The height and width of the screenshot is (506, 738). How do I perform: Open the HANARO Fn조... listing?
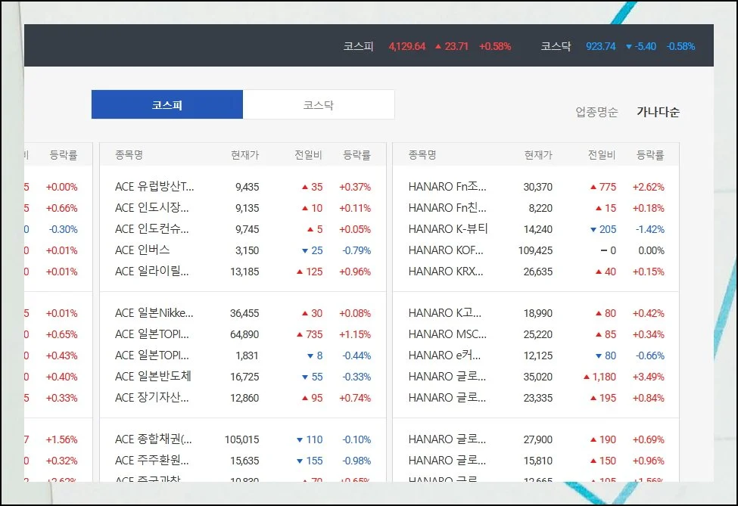[447, 187]
